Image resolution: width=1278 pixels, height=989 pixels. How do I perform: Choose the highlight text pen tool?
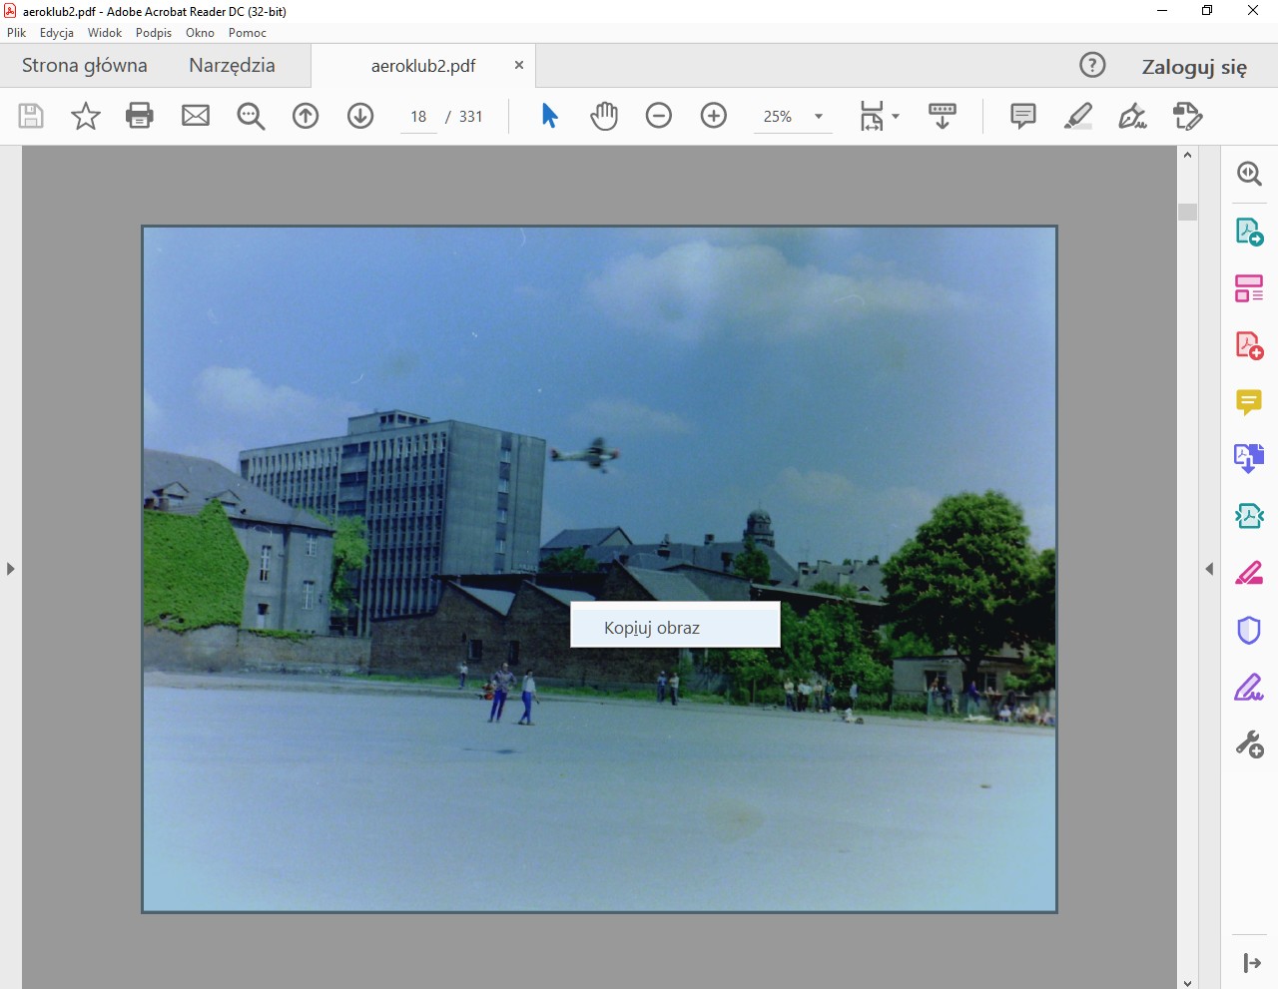click(x=1077, y=116)
